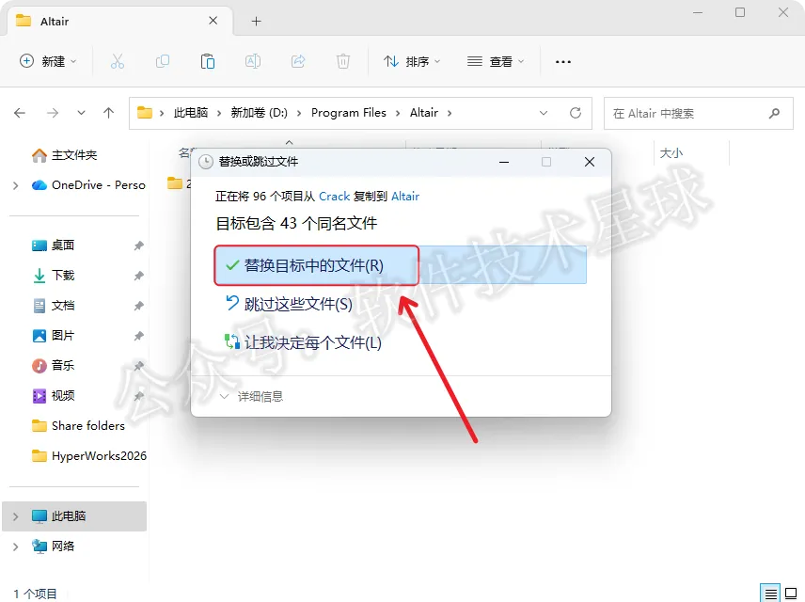Open the 排序 sort dropdown
Screen dimensions: 805x602
pyautogui.click(x=412, y=62)
